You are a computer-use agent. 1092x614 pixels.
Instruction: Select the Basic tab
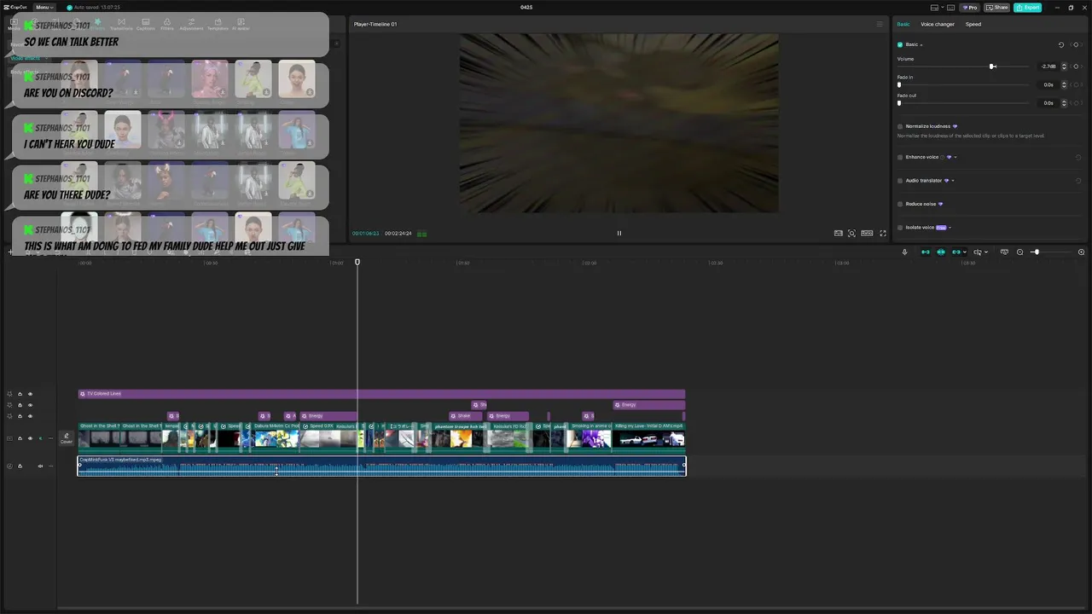[903, 24]
